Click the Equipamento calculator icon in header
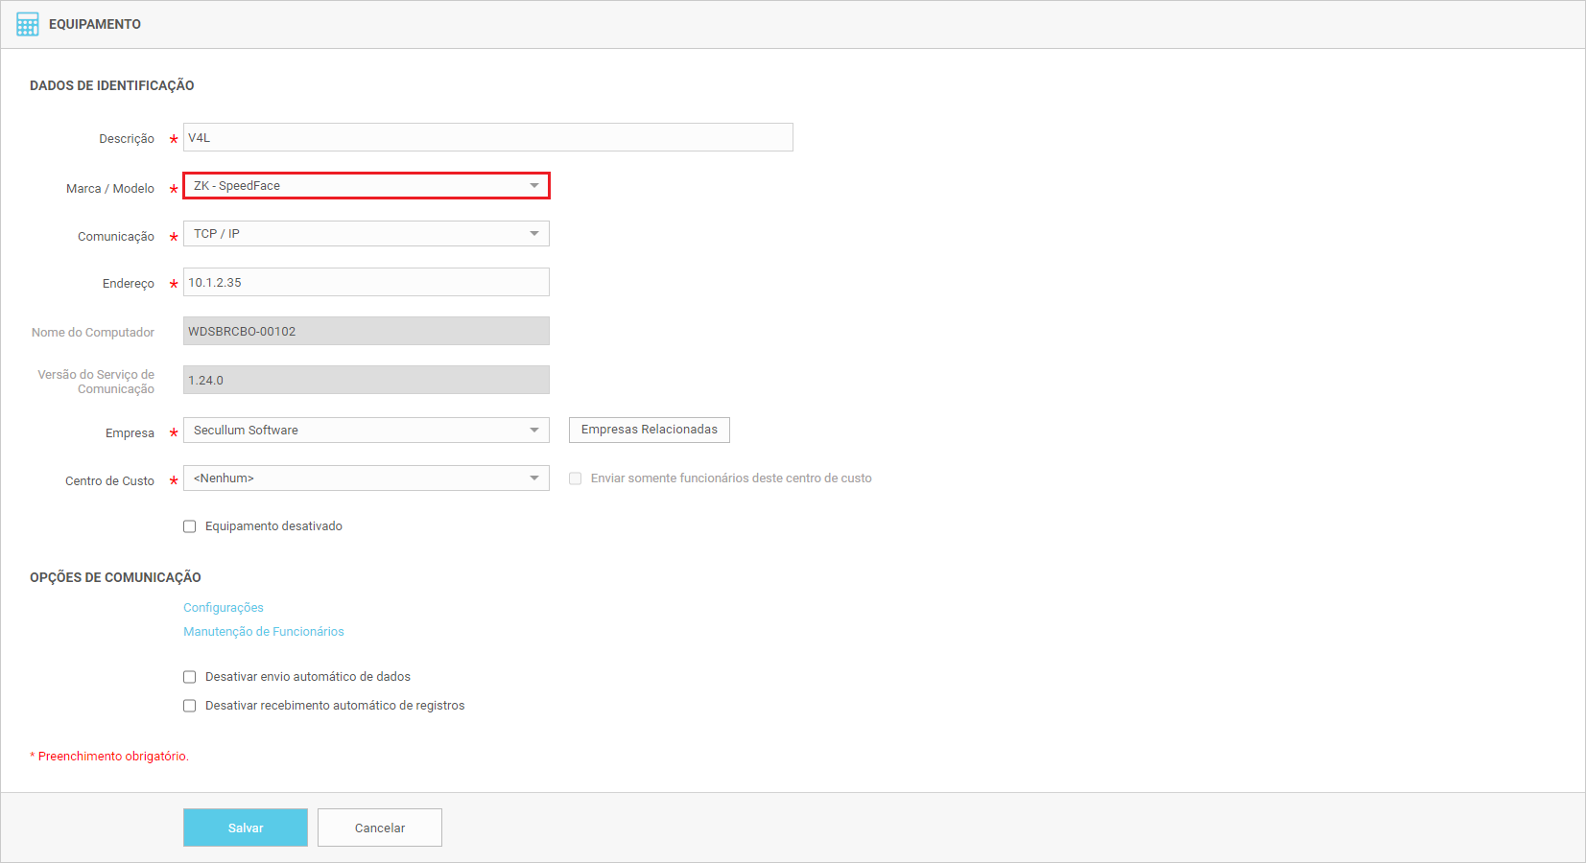The width and height of the screenshot is (1586, 863). click(x=28, y=24)
